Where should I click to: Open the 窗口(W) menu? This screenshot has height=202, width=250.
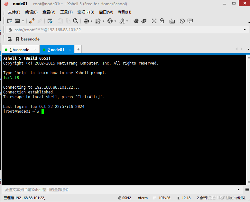(106, 12)
